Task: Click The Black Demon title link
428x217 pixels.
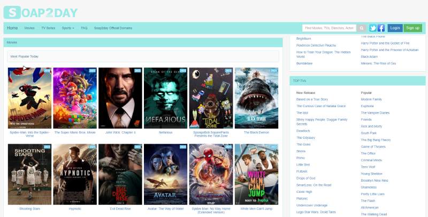Action: 256,132
